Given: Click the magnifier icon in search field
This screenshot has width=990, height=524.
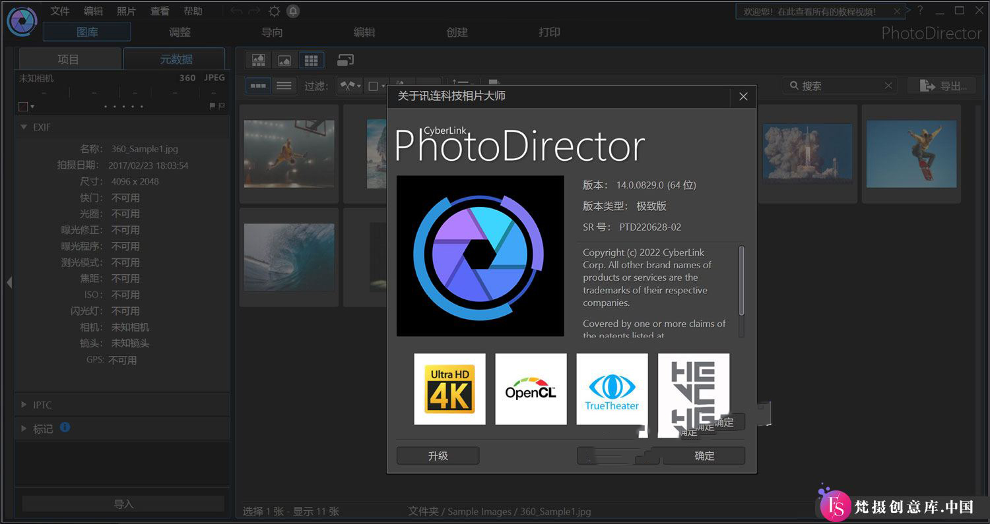Looking at the screenshot, I should pos(793,86).
